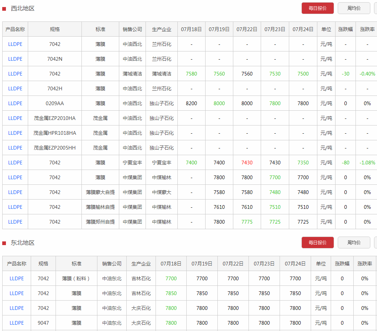The image size is (377, 331).
Task: Click 07月24日 price 7500 for 蒲城清洁
Action: click(x=303, y=74)
